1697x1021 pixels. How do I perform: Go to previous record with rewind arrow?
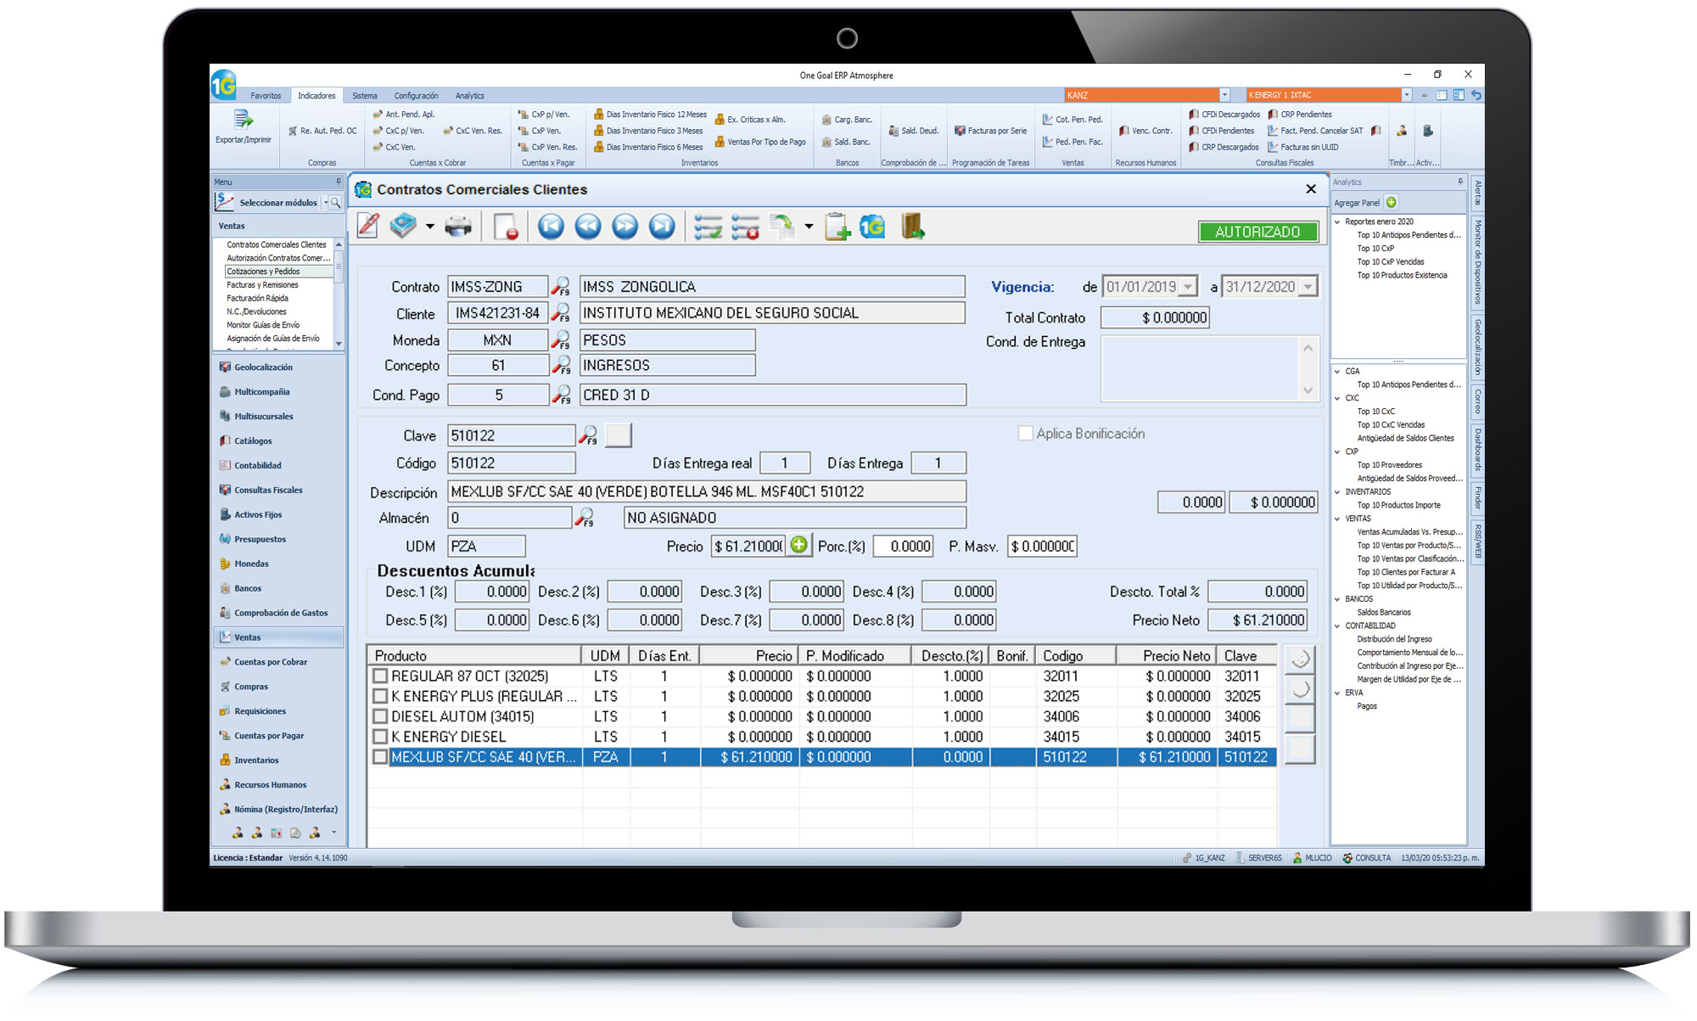click(588, 227)
